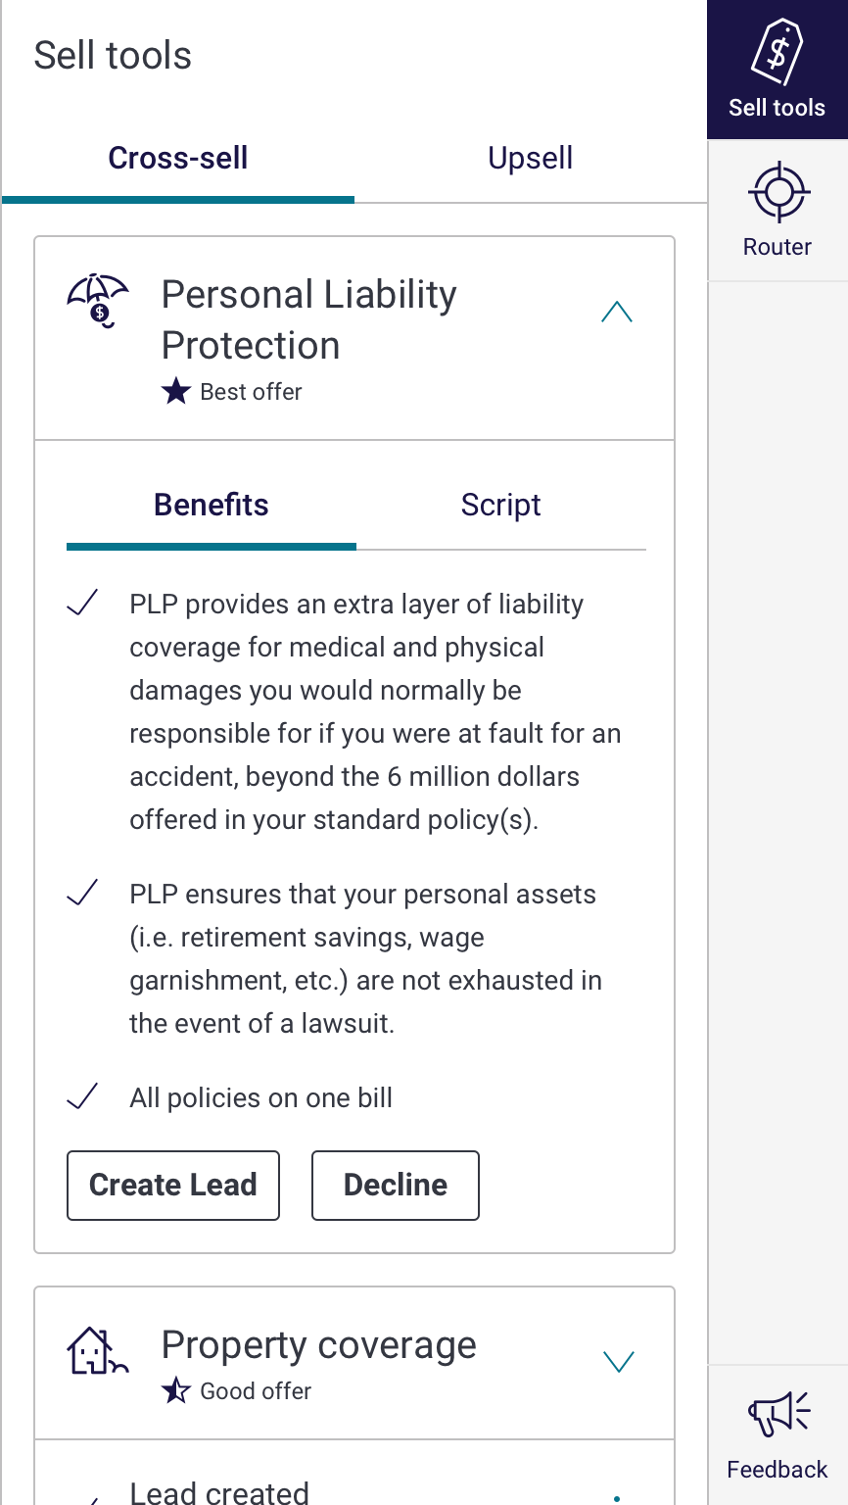Click the Best offer star icon

176,392
